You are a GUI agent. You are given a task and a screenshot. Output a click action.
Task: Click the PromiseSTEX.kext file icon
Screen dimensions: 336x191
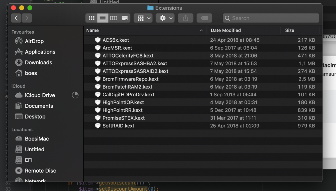[98, 118]
